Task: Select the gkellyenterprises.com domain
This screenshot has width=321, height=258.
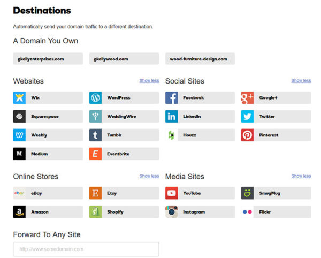Action: 48,59
